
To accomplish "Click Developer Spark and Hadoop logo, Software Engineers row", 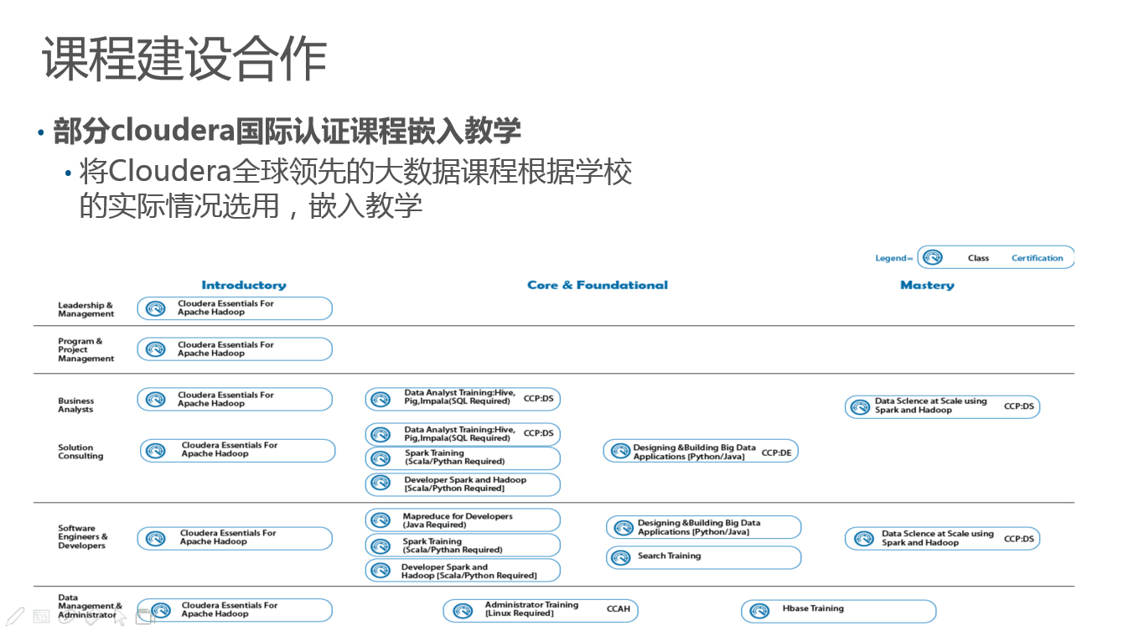I will (x=381, y=571).
